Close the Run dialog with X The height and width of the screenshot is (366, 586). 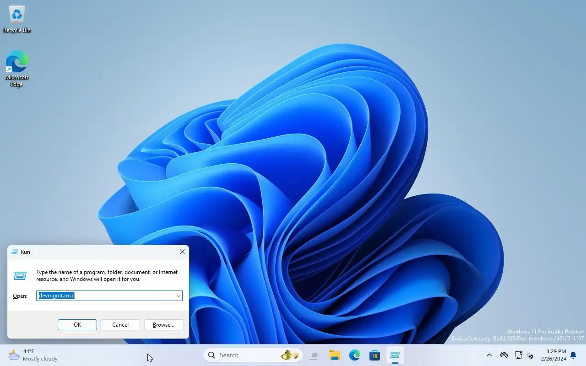click(x=182, y=252)
